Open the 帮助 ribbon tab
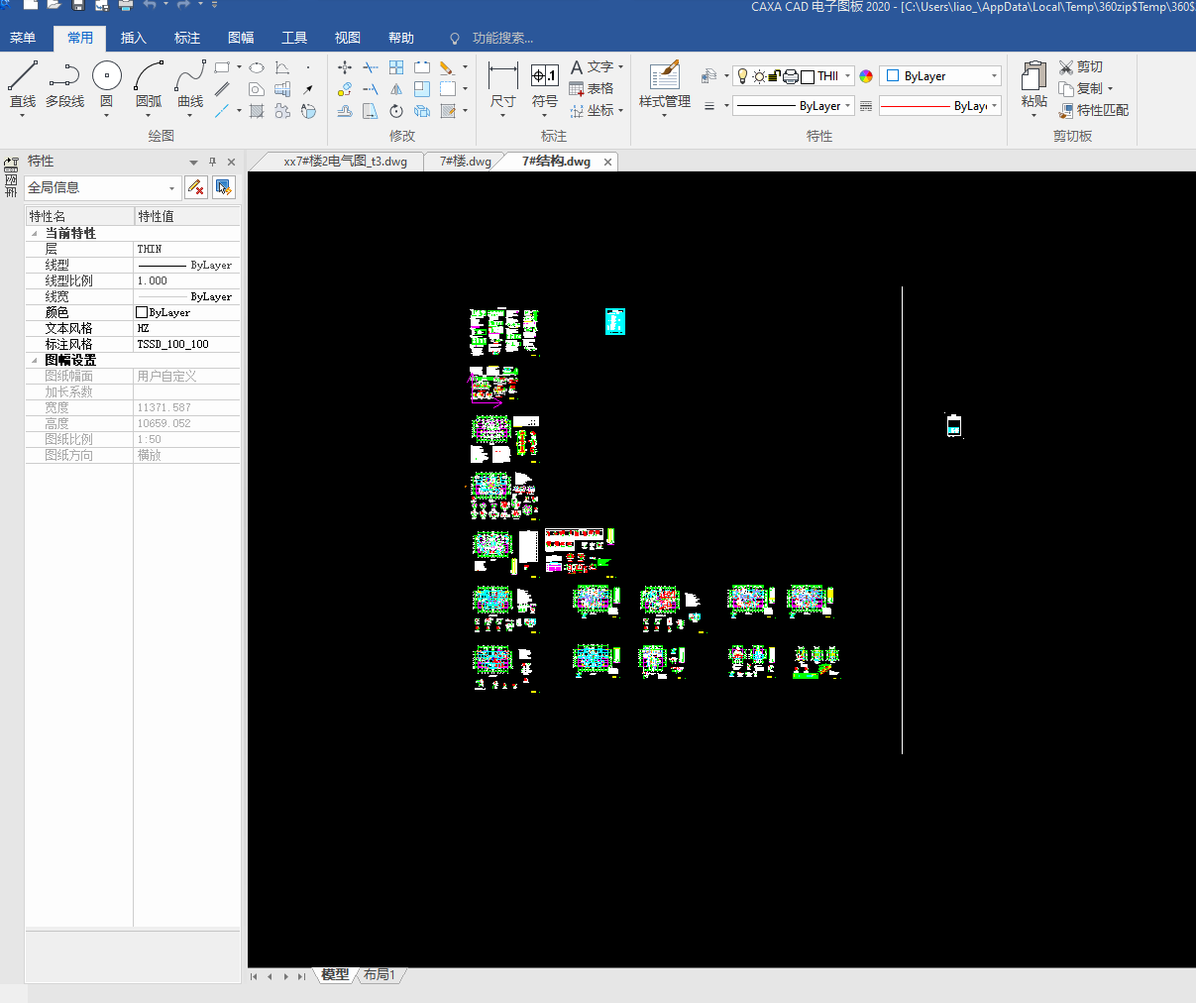1196x1003 pixels. [x=401, y=38]
